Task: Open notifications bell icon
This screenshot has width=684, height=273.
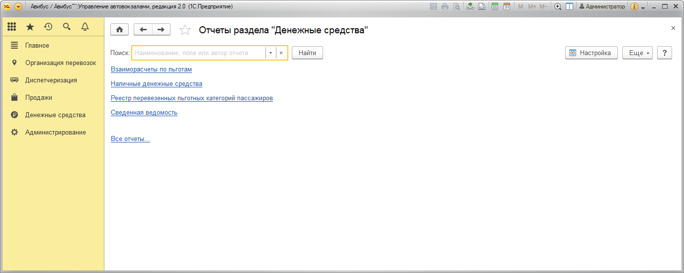Action: (x=85, y=27)
